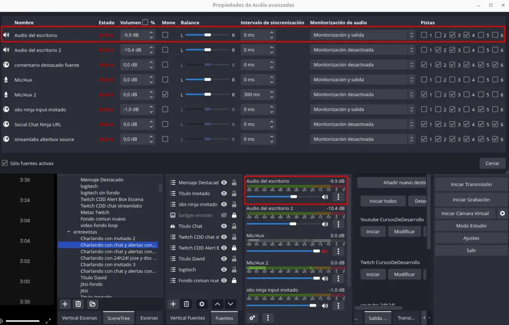Open Virtual Camera settings gear icon
The width and height of the screenshot is (509, 325).
(502, 213)
